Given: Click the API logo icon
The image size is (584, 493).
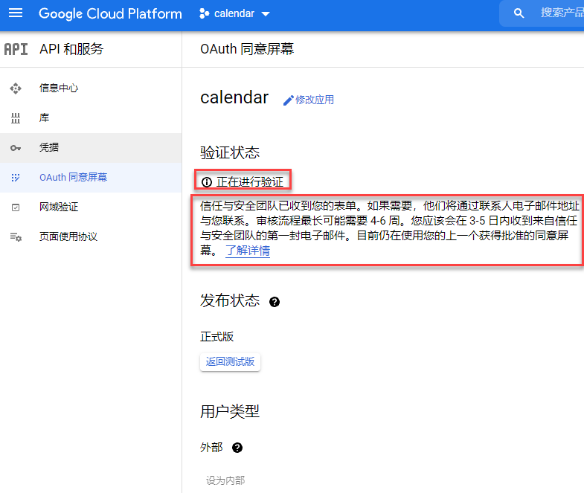Looking at the screenshot, I should tap(16, 49).
